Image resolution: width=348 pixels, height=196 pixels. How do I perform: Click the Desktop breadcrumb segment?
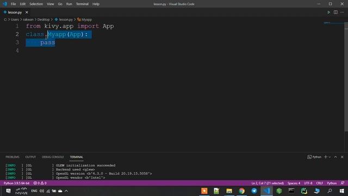tap(43, 20)
